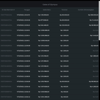Select balance Rp 1.013.188,00
Viewport: 100px width, 100px height.
click(43, 66)
